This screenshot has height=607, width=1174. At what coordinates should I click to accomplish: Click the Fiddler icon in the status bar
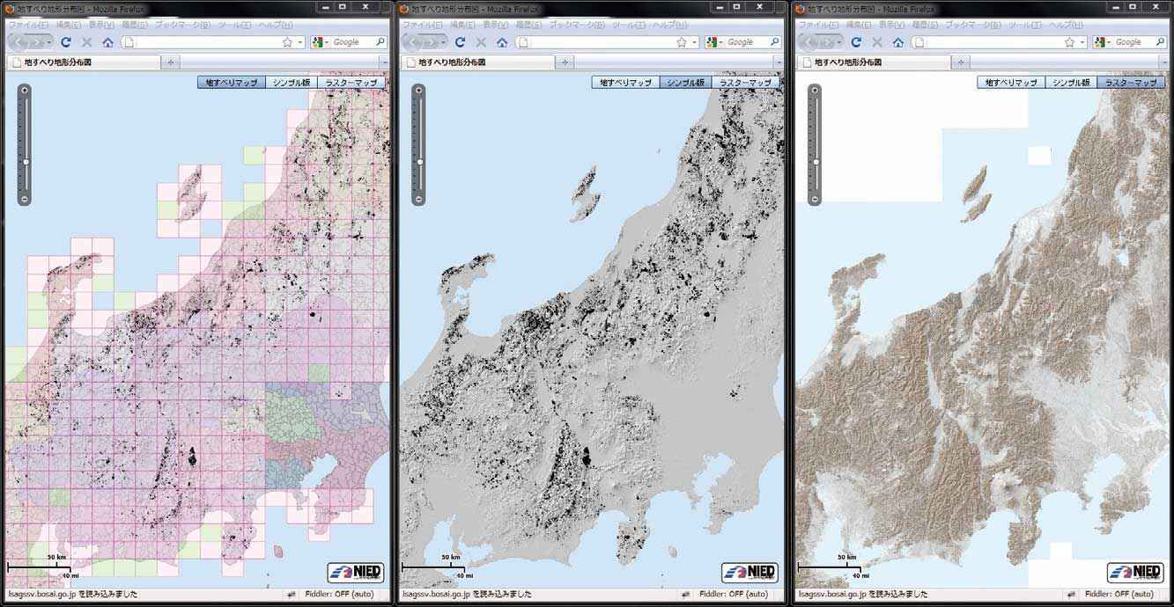click(292, 595)
